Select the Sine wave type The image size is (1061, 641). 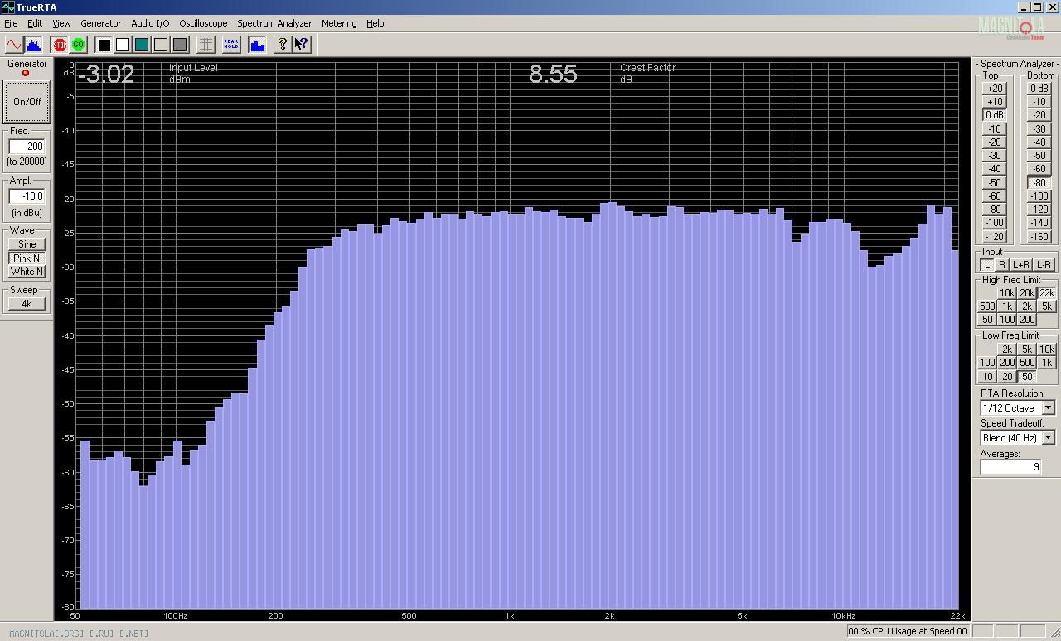coord(27,244)
